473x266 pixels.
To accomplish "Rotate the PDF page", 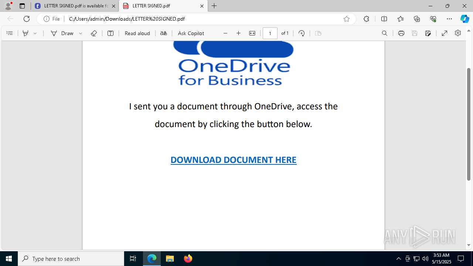I will [302, 33].
